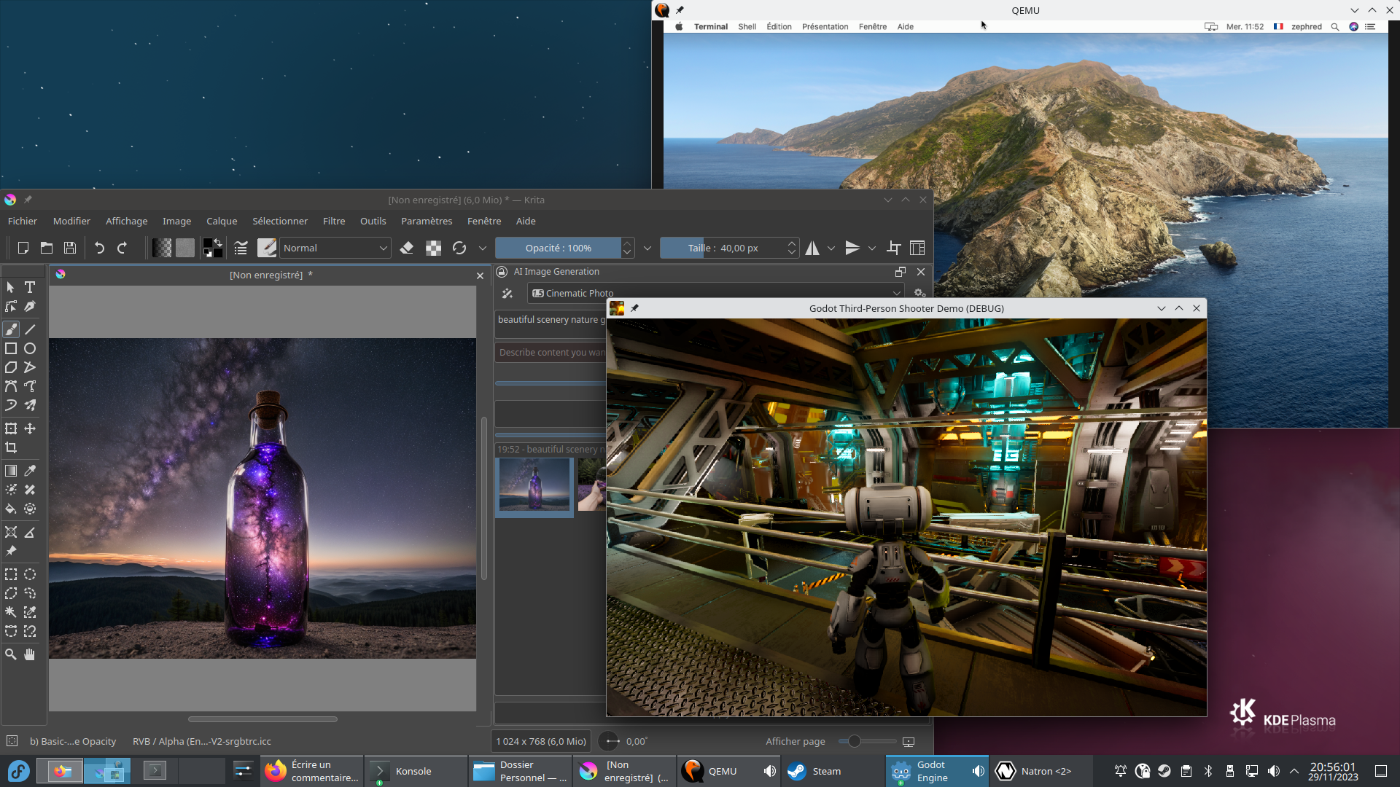Open the brush preset chooser icon

click(267, 248)
